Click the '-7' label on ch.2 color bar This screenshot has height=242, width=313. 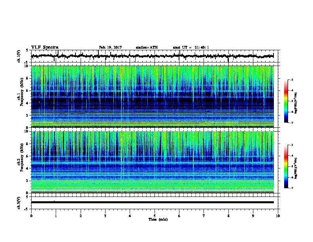pos(292,188)
